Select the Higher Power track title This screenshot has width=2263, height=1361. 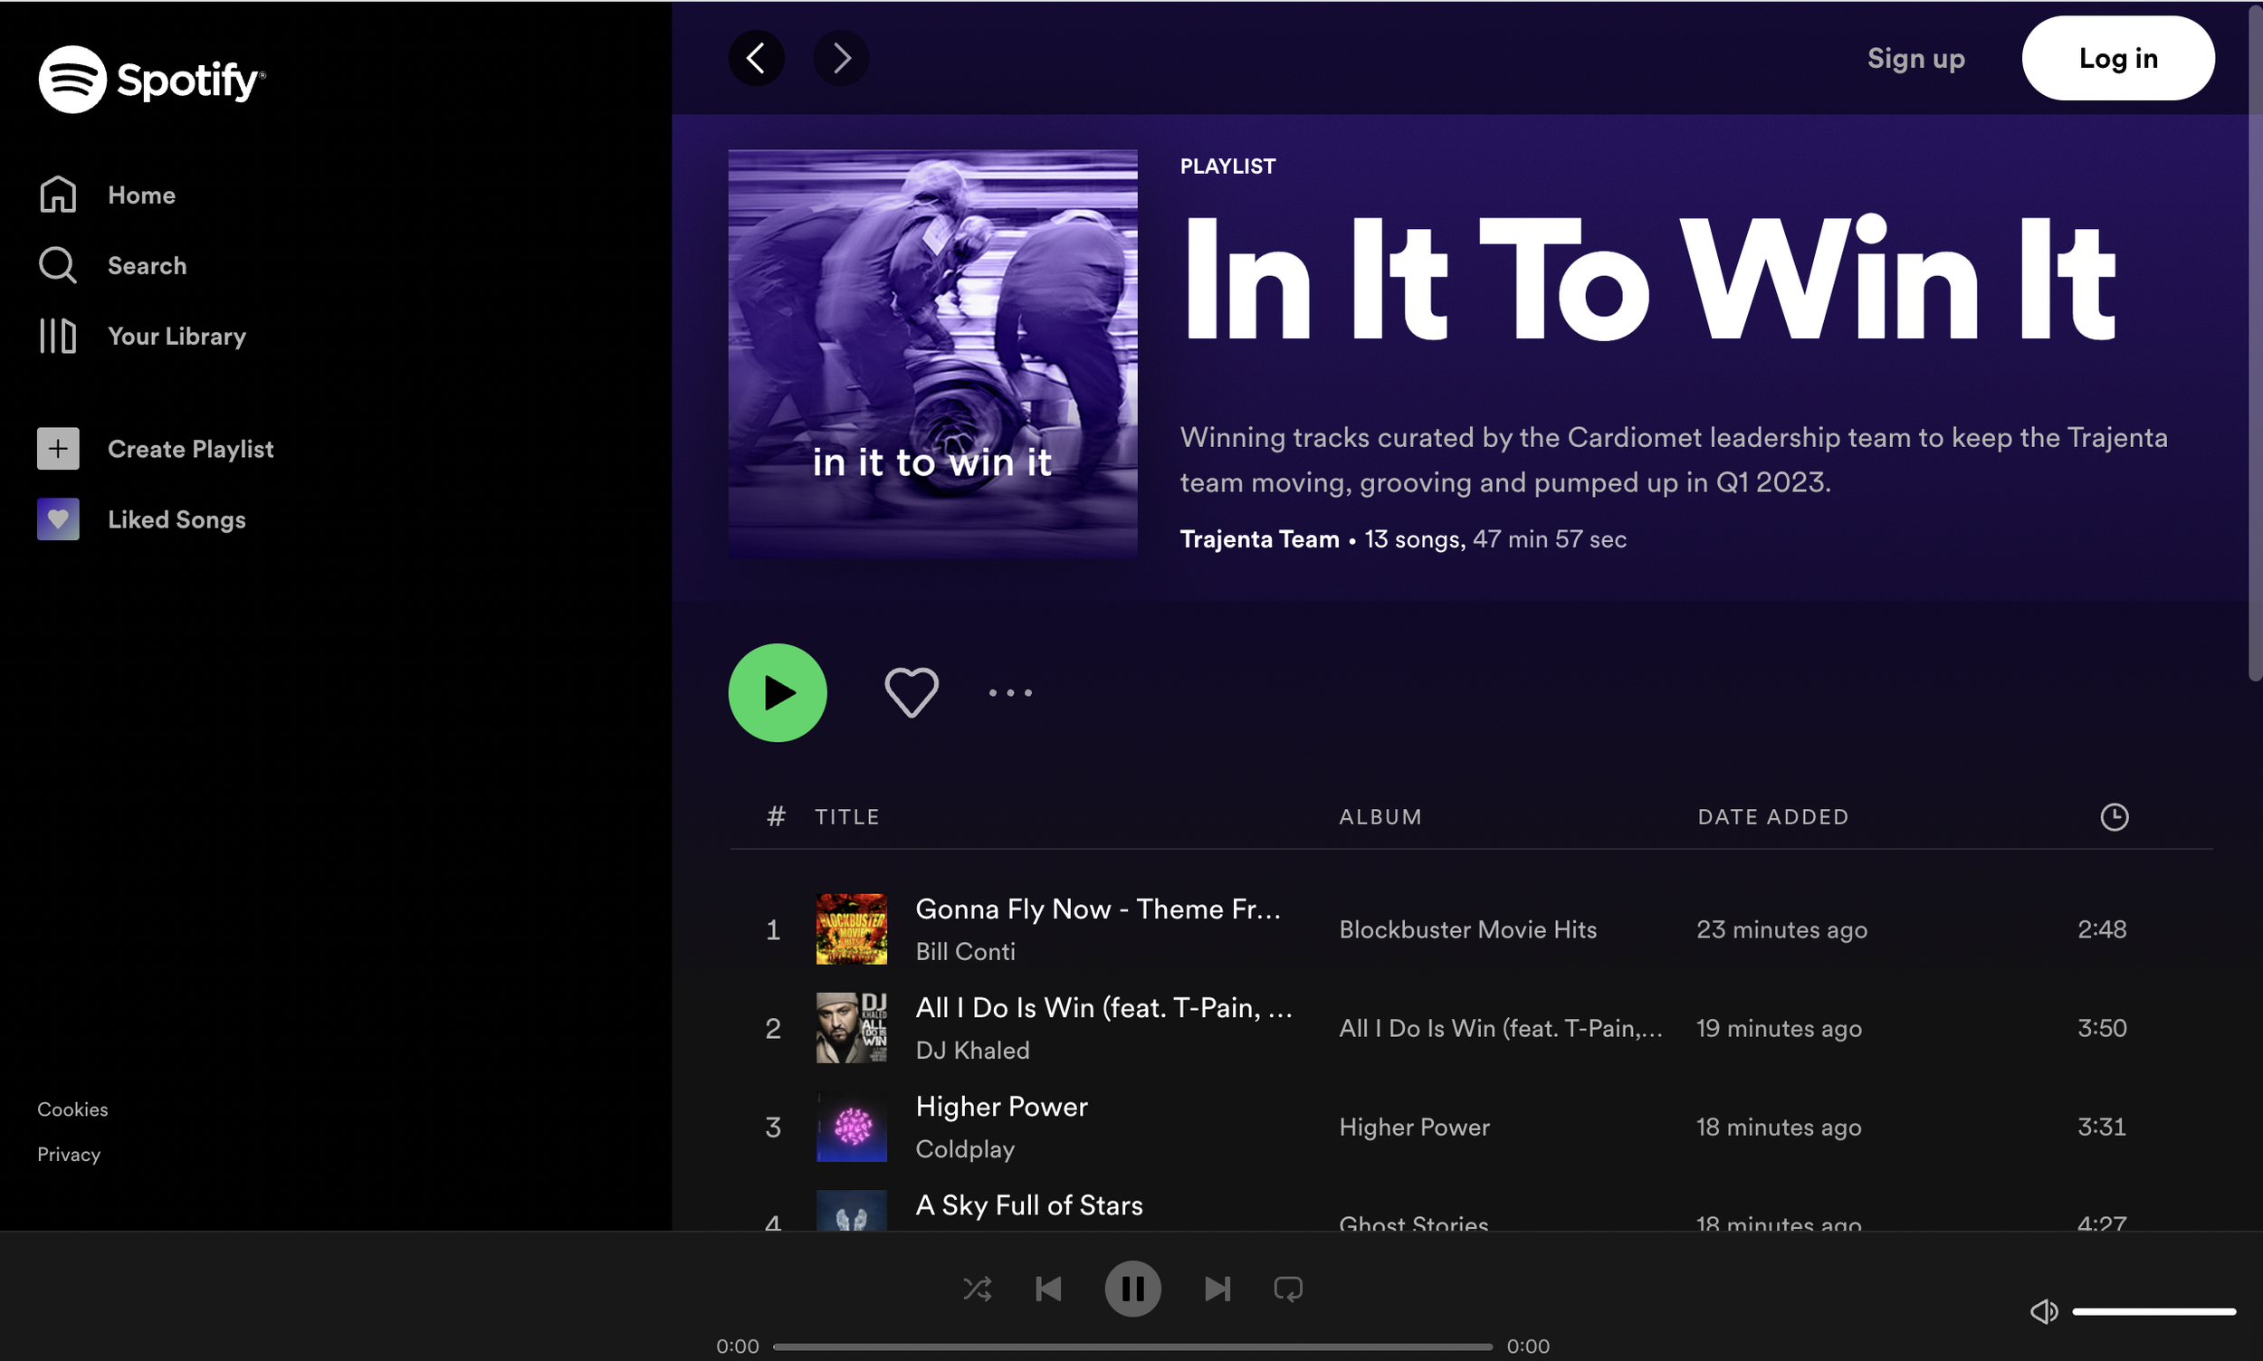tap(1002, 1107)
